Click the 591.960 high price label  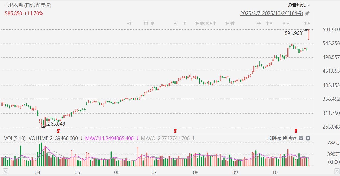point(293,33)
